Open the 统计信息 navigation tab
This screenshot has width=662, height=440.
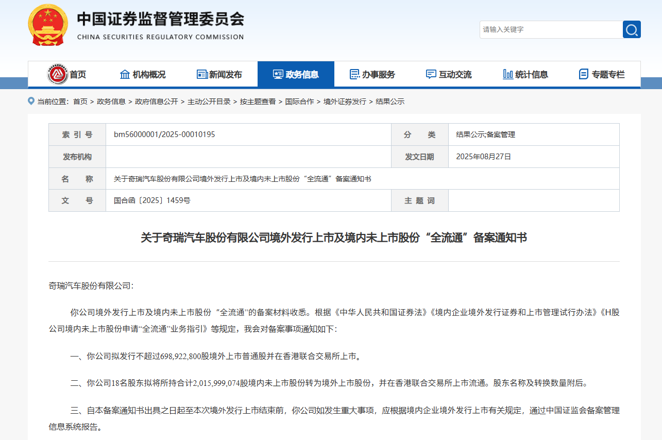(x=525, y=74)
